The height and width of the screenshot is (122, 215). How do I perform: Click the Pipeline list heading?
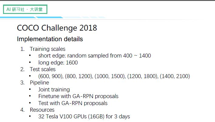pyautogui.click(x=39, y=83)
